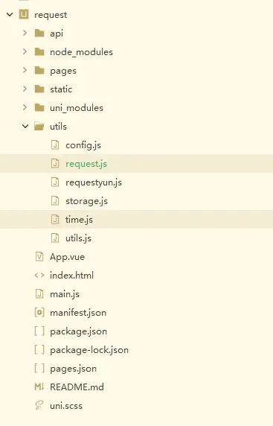Image resolution: width=273 pixels, height=426 pixels.
Task: Click the open folder icon for utils
Action: [39, 127]
